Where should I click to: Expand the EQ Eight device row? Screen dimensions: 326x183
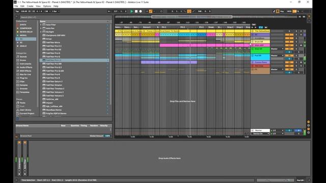point(41,32)
